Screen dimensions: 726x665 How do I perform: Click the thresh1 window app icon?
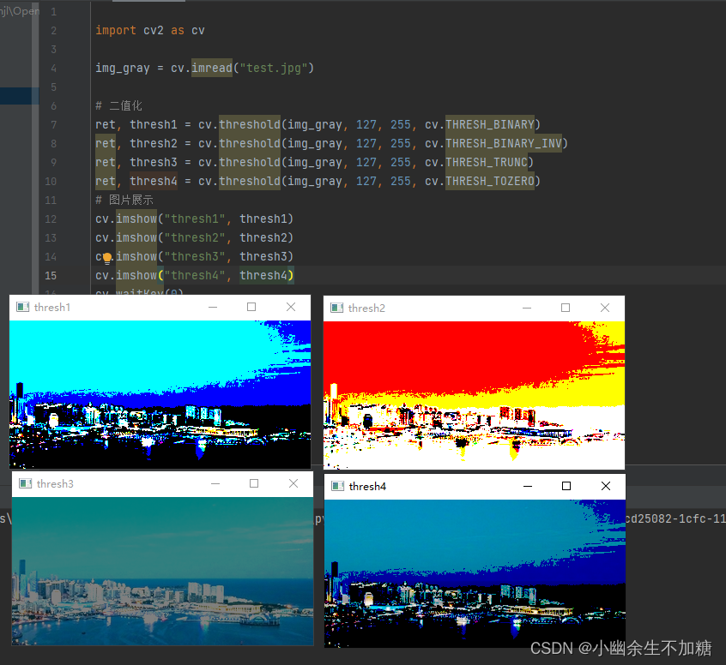[x=22, y=307]
